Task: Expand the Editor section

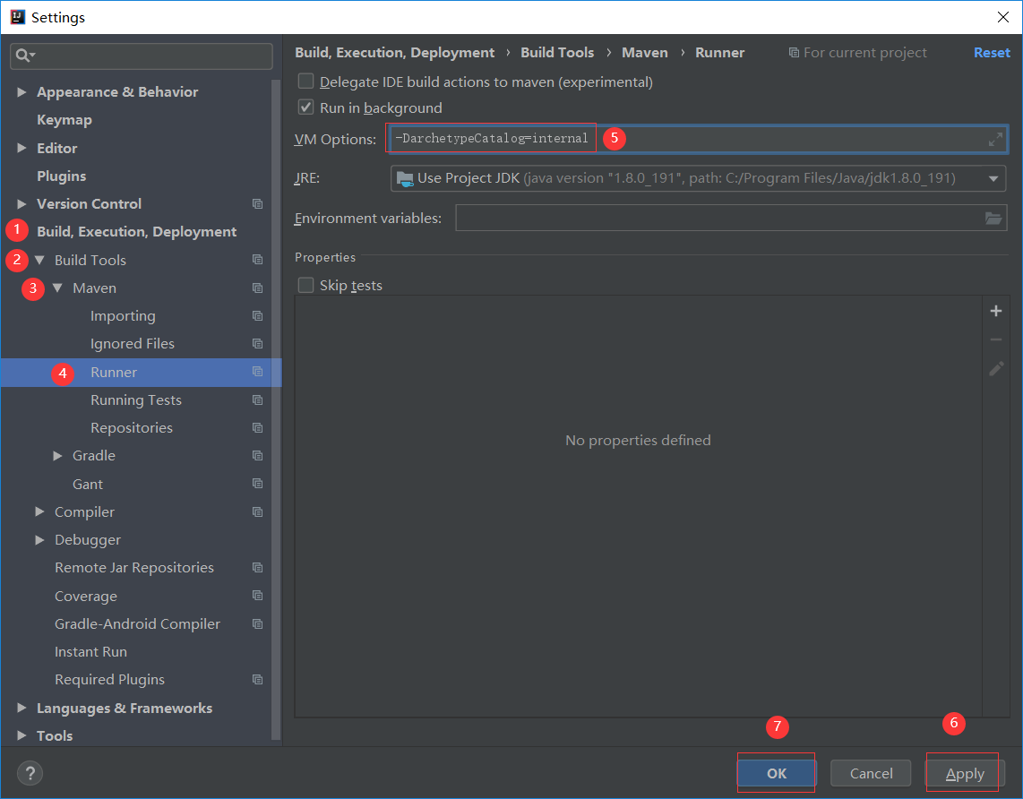Action: (x=21, y=148)
